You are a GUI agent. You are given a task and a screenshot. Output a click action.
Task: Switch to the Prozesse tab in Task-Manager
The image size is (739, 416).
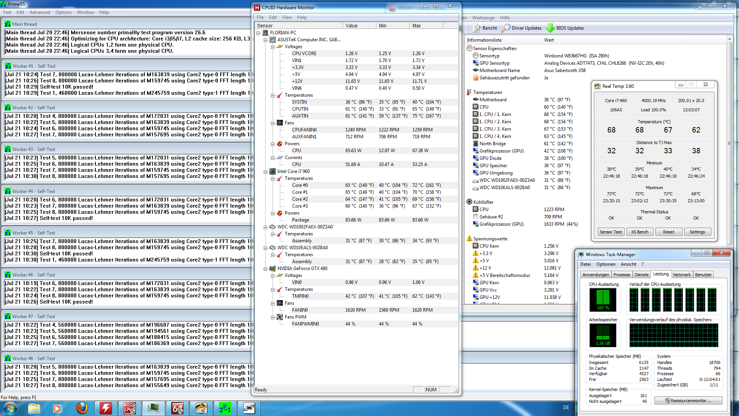[622, 275]
